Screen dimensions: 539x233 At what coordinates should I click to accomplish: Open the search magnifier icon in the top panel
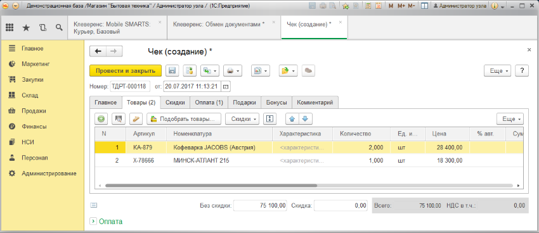click(x=59, y=28)
